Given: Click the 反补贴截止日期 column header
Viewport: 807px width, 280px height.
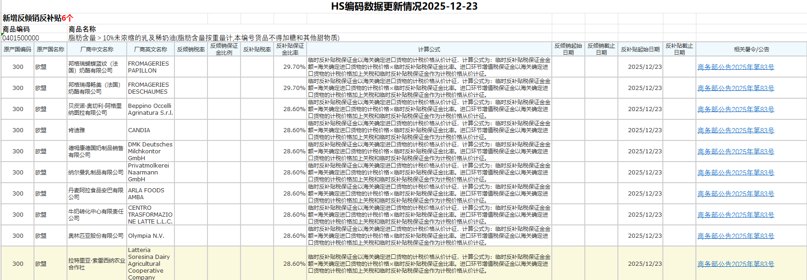Looking at the screenshot, I should click(x=679, y=49).
